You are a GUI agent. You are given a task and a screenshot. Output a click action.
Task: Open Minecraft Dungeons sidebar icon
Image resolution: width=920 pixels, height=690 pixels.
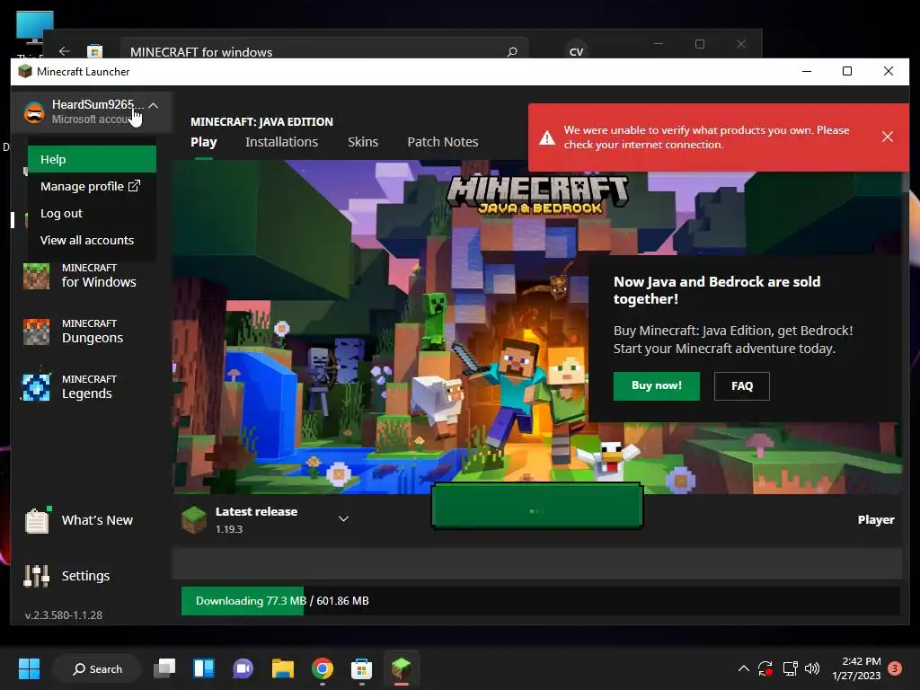point(36,332)
